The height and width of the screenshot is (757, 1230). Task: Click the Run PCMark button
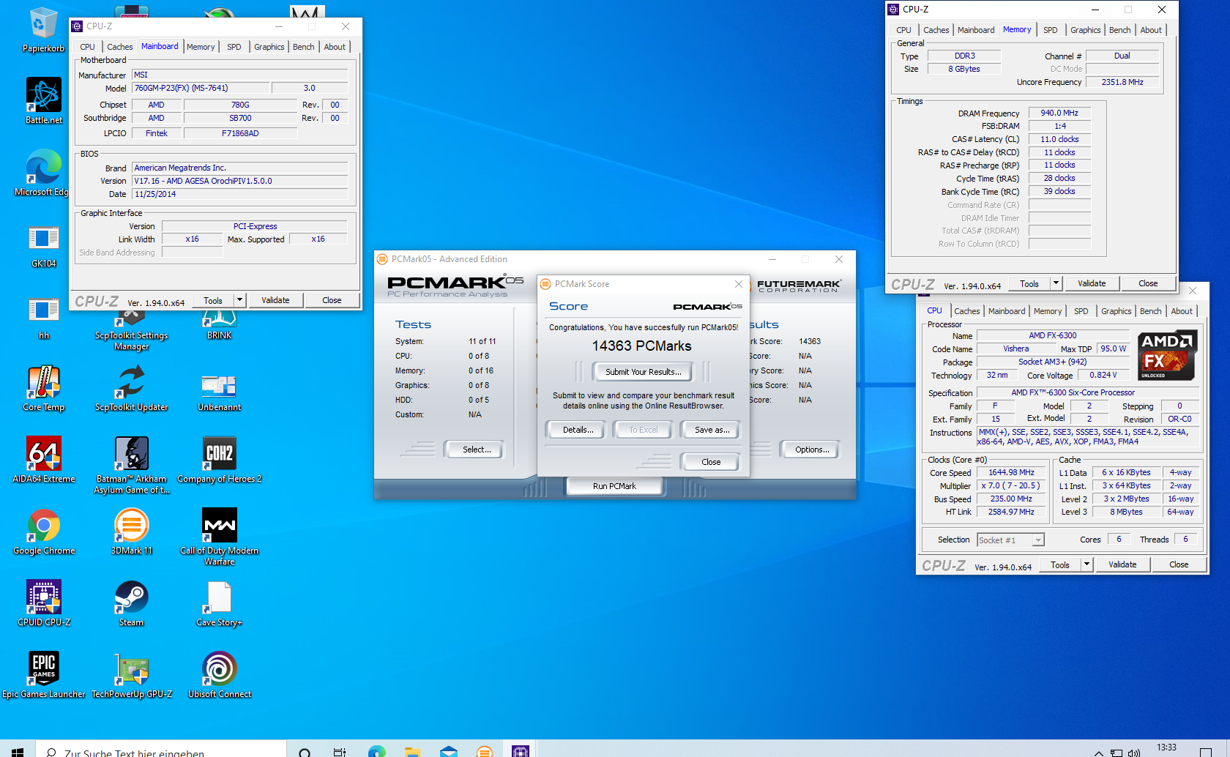click(x=614, y=486)
